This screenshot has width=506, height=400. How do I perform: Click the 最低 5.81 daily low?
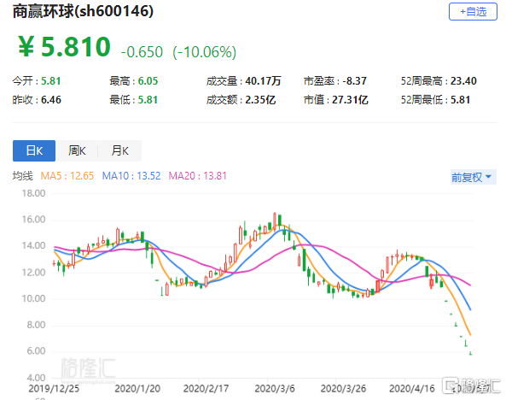[134, 100]
